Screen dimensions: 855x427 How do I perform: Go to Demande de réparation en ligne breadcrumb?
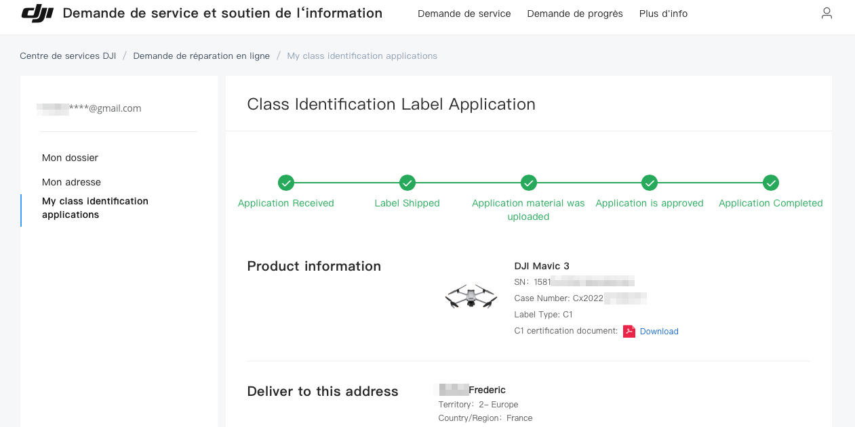201,56
